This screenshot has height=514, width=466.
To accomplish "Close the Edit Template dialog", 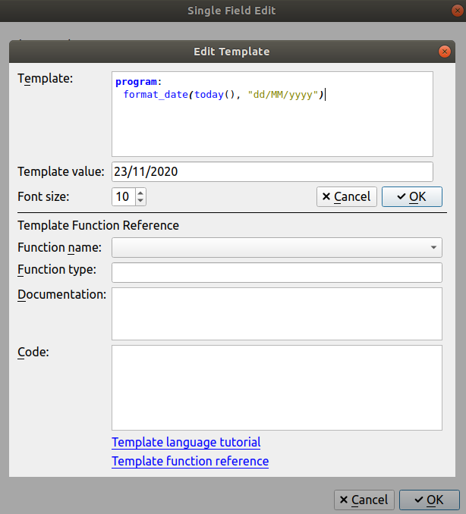I will pyautogui.click(x=444, y=52).
